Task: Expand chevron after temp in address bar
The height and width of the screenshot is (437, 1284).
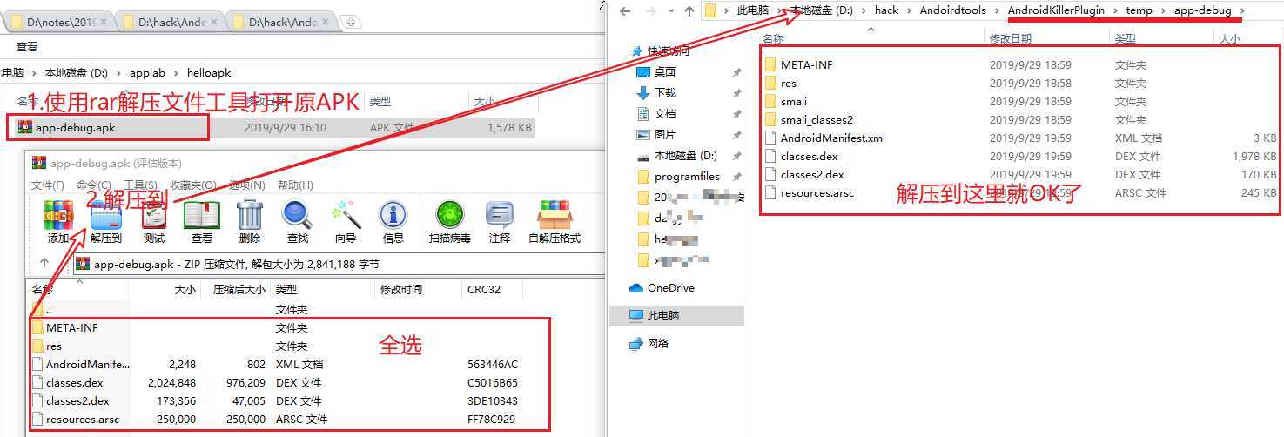Action: [x=1163, y=10]
